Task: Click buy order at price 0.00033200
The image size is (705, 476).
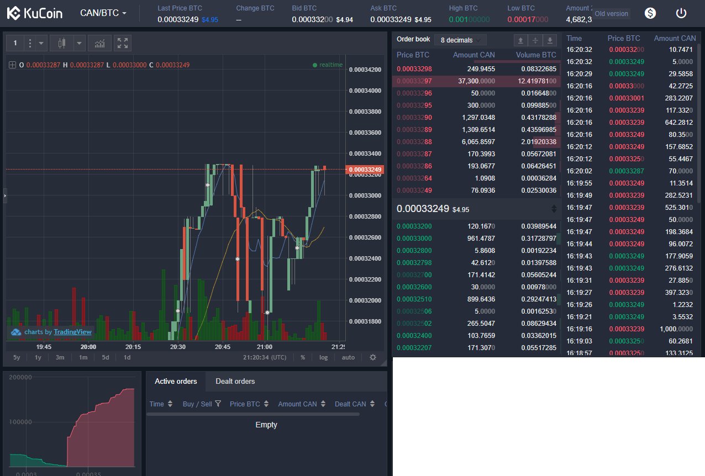Action: 476,226
